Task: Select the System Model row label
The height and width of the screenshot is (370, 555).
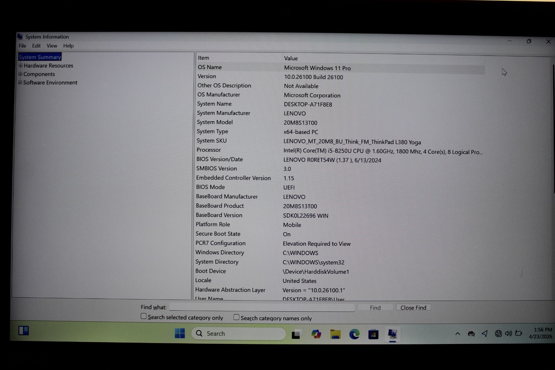Action: pyautogui.click(x=215, y=122)
